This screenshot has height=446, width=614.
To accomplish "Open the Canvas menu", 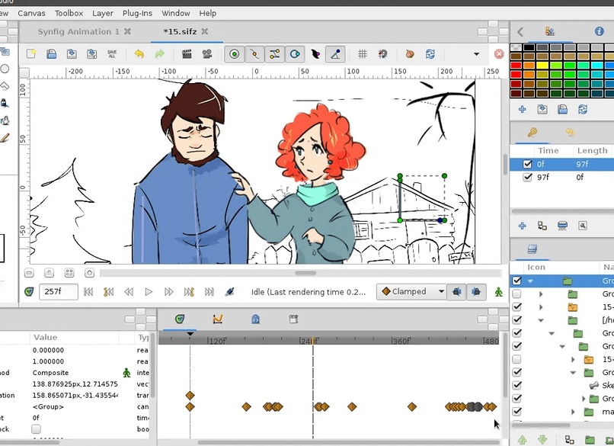I will (x=31, y=13).
